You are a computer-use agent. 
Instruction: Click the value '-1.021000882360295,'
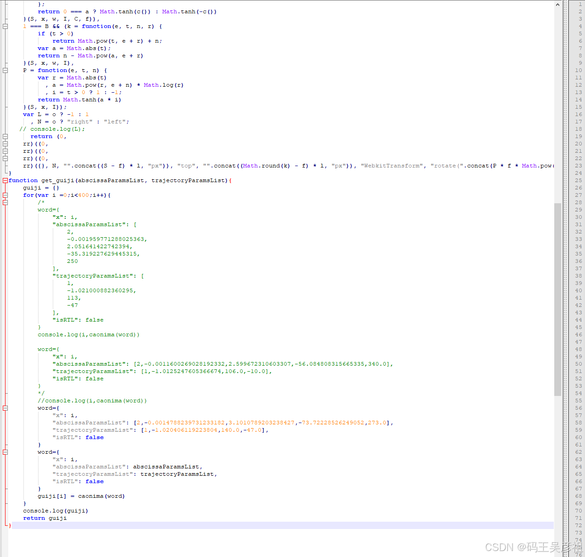[101, 290]
